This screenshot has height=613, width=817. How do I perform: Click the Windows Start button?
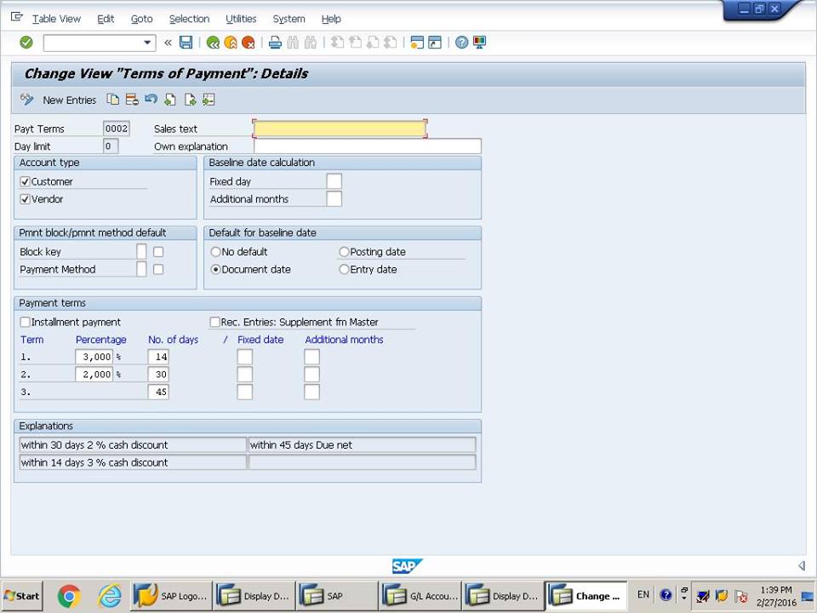click(22, 596)
